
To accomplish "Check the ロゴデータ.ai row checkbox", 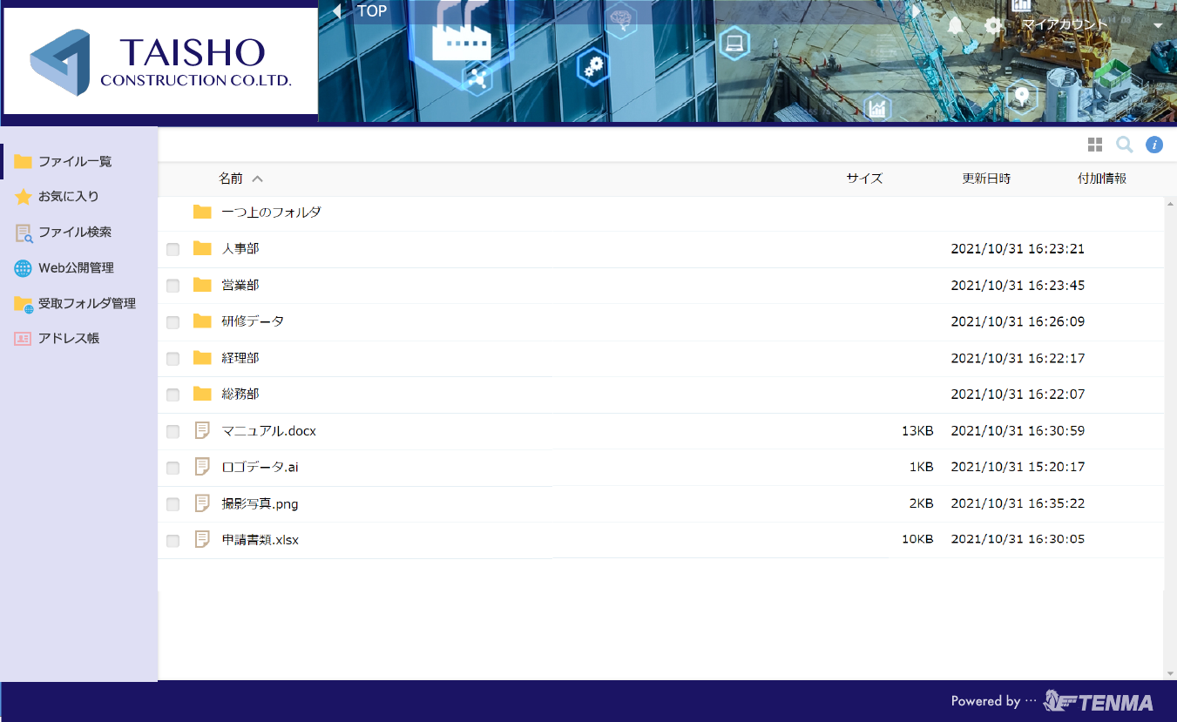I will [x=172, y=468].
